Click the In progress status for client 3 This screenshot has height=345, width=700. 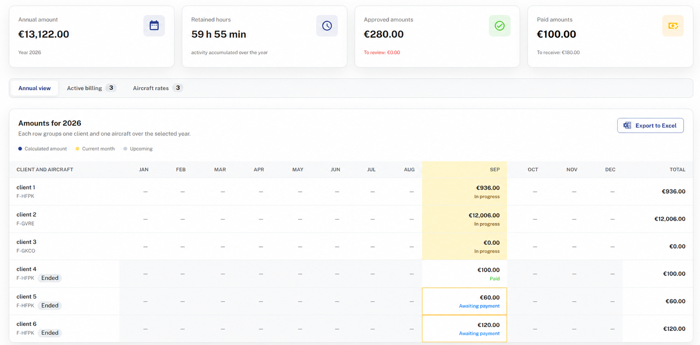(x=487, y=251)
